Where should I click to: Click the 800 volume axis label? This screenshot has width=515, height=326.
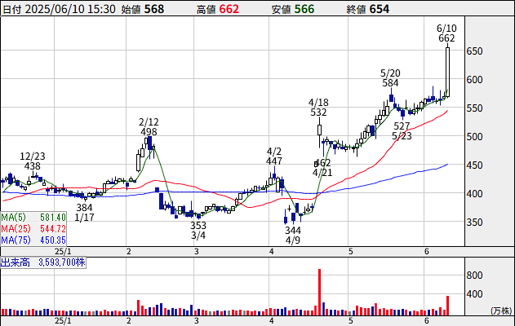tap(475, 275)
